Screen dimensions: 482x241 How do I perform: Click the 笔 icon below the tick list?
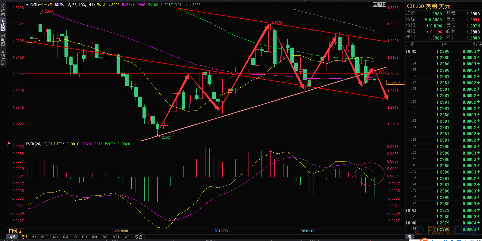(x=410, y=237)
